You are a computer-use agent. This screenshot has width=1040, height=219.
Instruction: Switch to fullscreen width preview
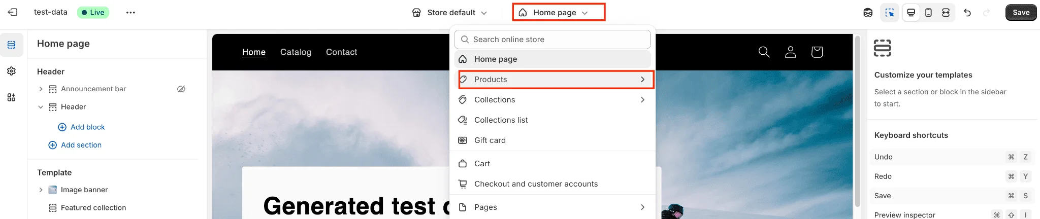pyautogui.click(x=946, y=13)
